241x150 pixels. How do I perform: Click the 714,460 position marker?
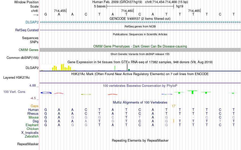pyautogui.click(x=127, y=11)
